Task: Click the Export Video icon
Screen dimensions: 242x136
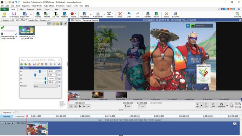Action: tap(25, 14)
